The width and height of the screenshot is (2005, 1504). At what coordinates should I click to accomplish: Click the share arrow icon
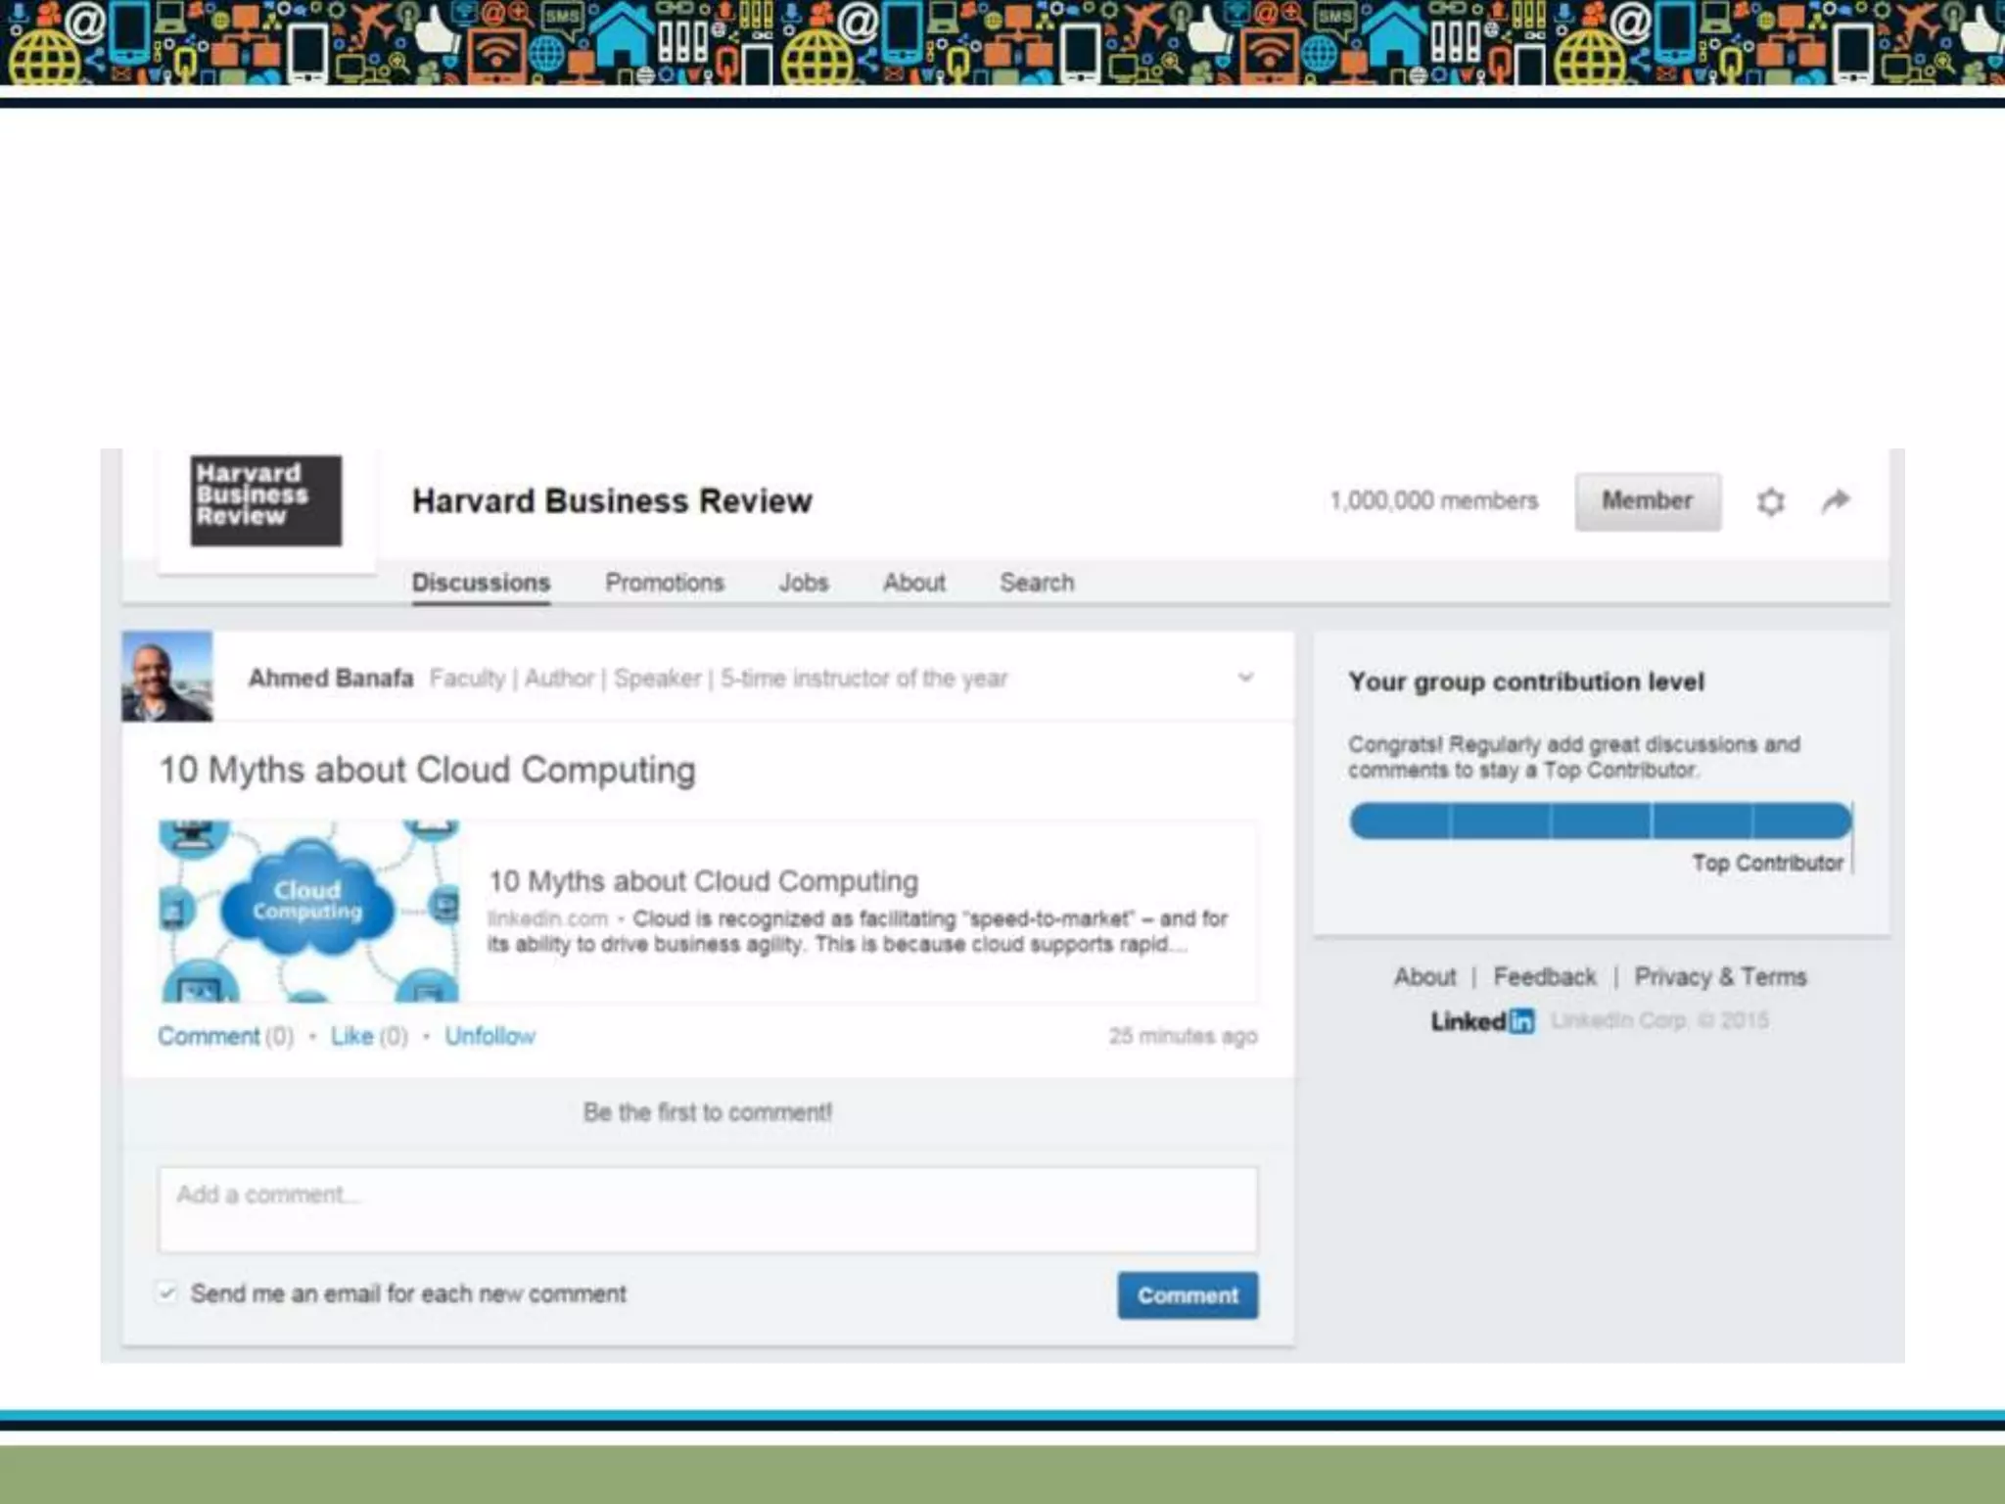1836,501
